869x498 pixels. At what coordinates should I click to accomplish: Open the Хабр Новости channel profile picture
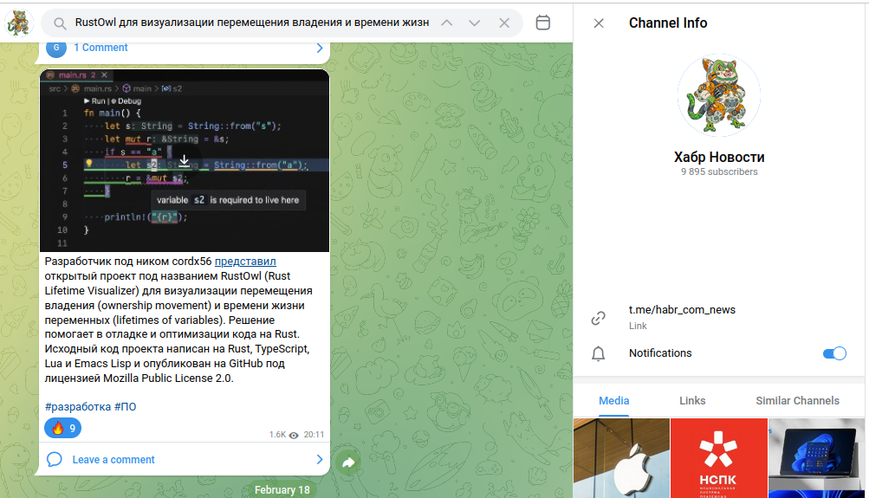tap(719, 95)
